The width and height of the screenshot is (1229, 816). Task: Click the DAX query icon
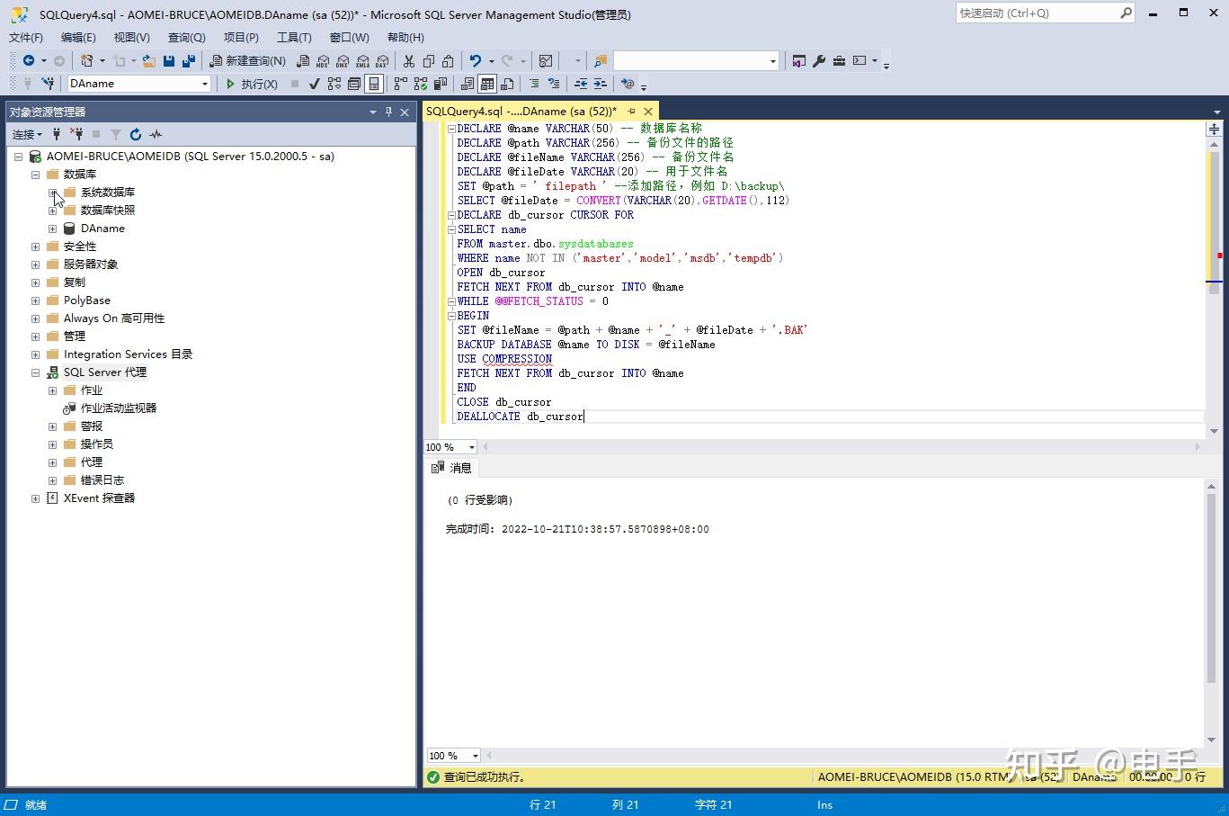(382, 61)
